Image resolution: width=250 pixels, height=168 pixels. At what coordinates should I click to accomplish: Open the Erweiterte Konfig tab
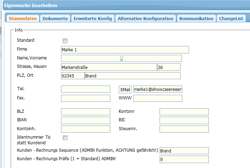coord(93,18)
